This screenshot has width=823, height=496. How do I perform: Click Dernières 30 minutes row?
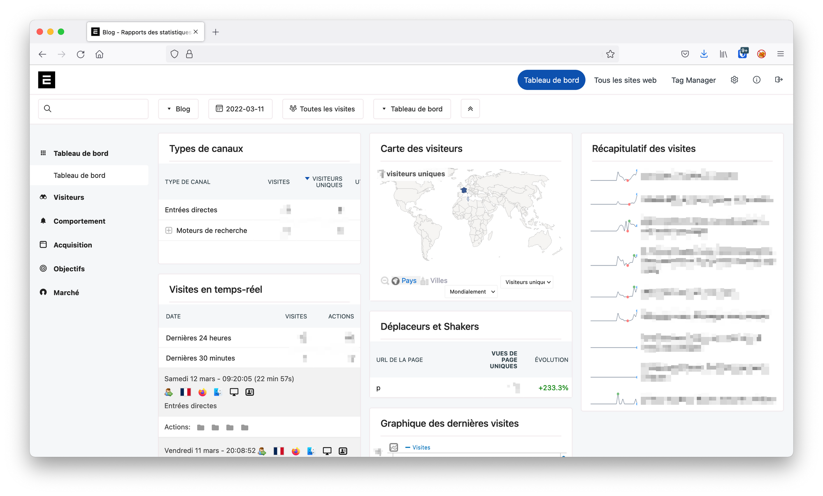(259, 358)
